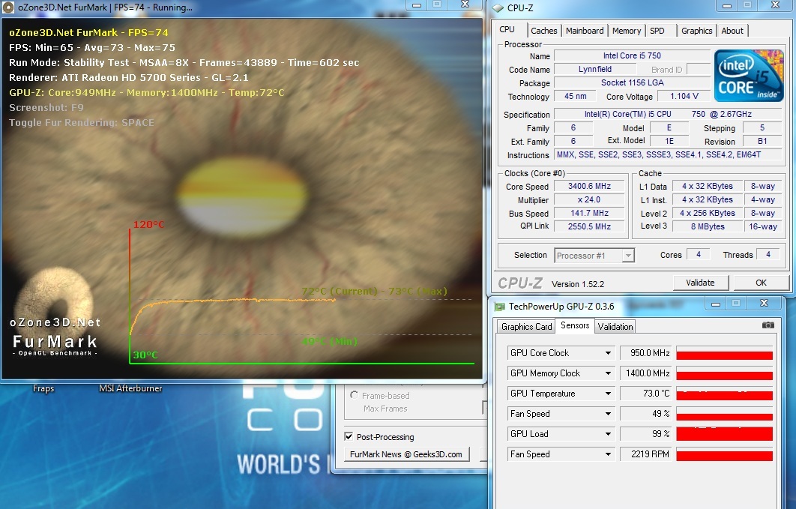Click the FurMark title bar icon

[8, 7]
